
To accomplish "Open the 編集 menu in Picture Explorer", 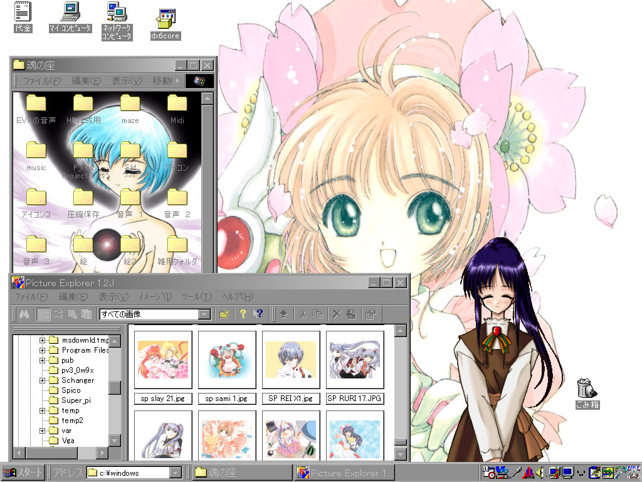I will (73, 296).
